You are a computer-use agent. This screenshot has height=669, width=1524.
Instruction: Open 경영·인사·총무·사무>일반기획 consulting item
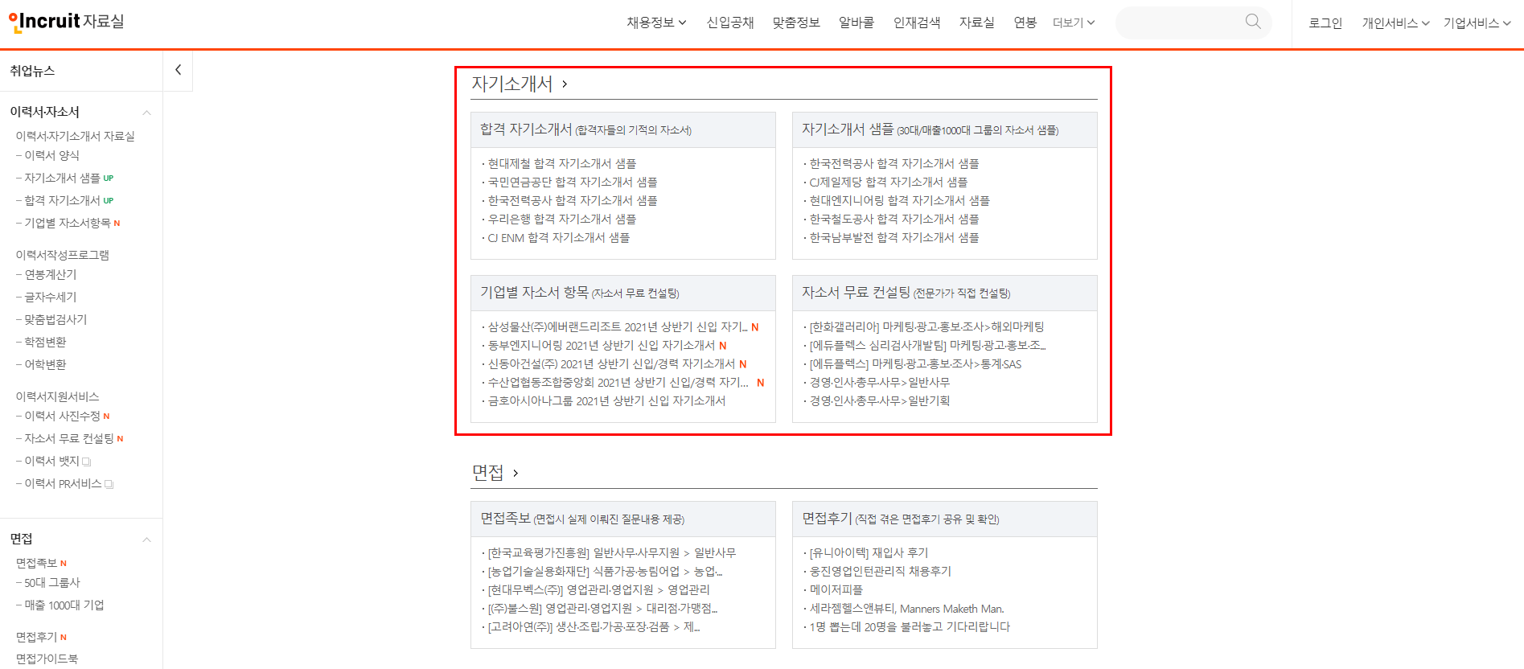click(x=879, y=400)
